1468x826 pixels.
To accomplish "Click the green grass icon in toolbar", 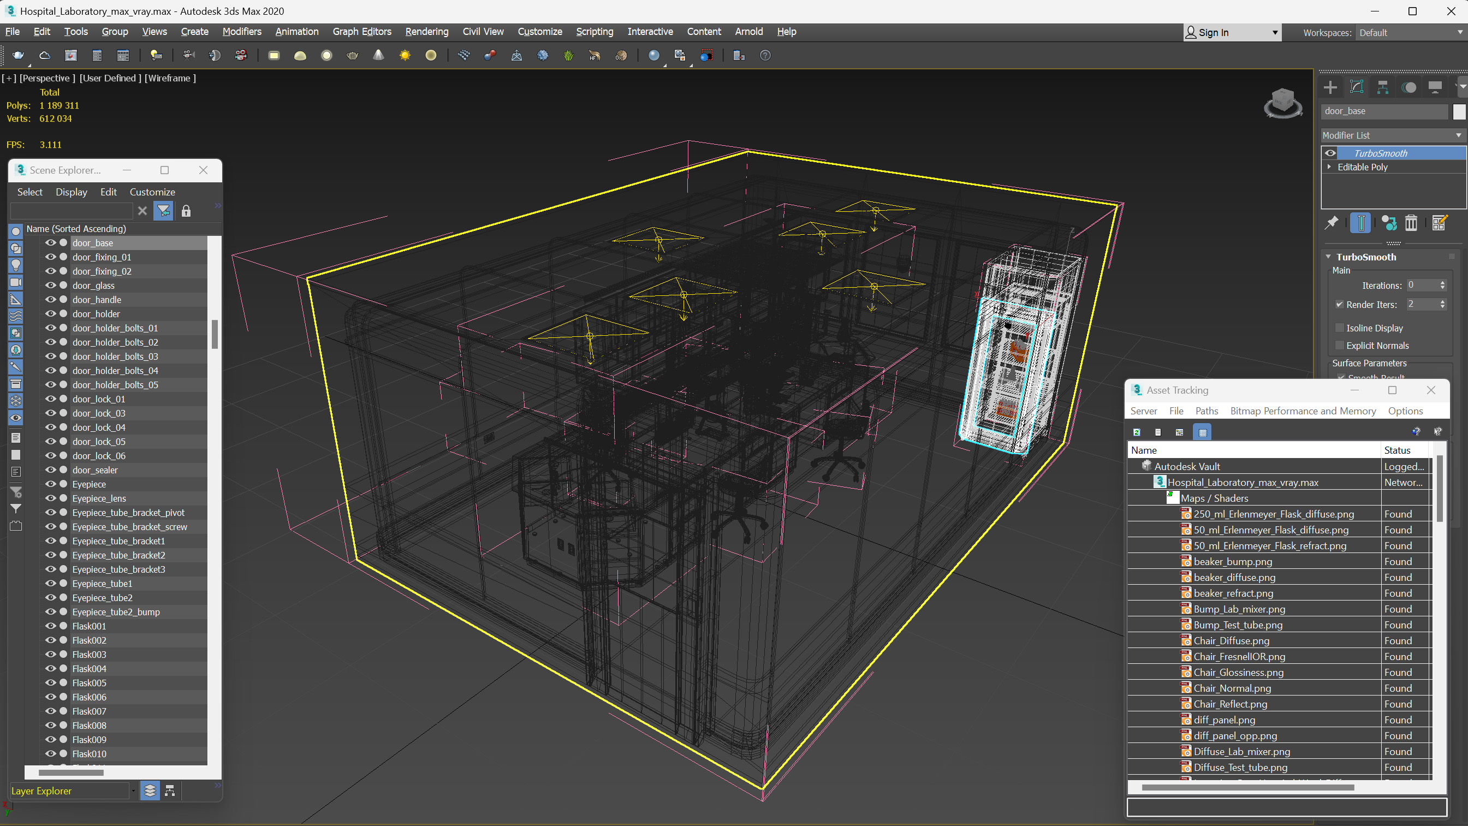I will 568,55.
